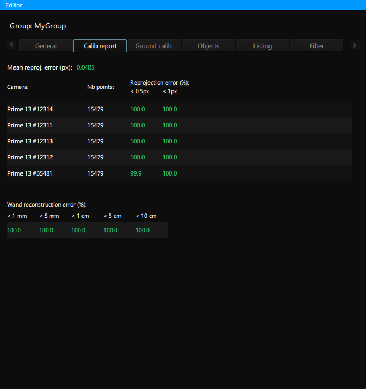Click the 99.9 reprojection error value

click(x=136, y=173)
